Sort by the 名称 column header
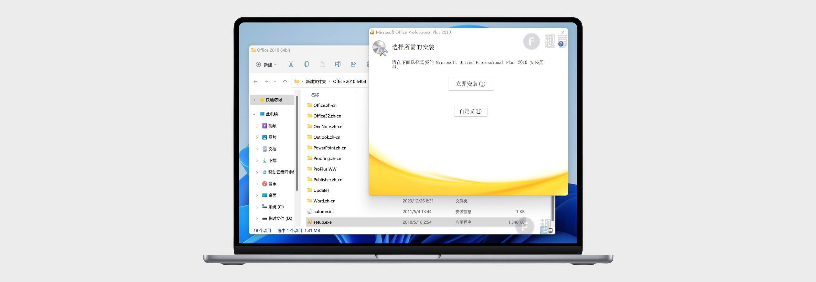This screenshot has height=282, width=816. [314, 95]
